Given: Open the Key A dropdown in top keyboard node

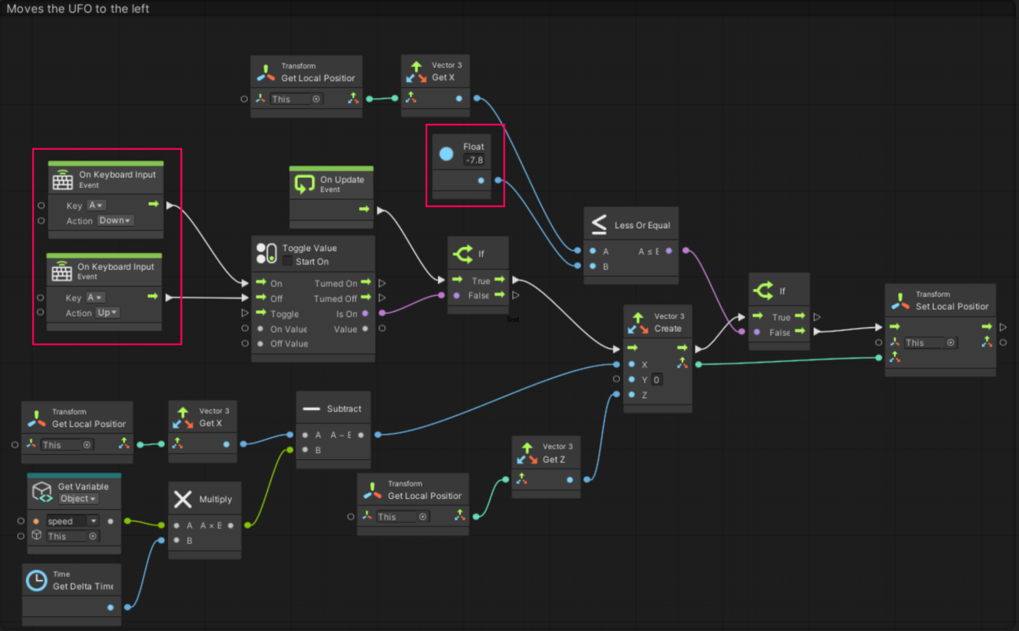Looking at the screenshot, I should 96,205.
